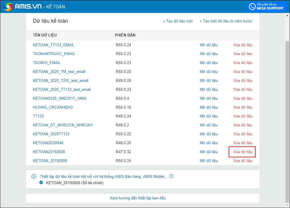Click Tạo mới dữ liệu từ năm trước

coord(226,21)
